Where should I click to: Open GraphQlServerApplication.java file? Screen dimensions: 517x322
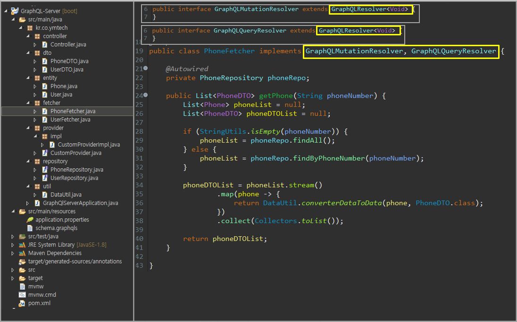point(80,203)
